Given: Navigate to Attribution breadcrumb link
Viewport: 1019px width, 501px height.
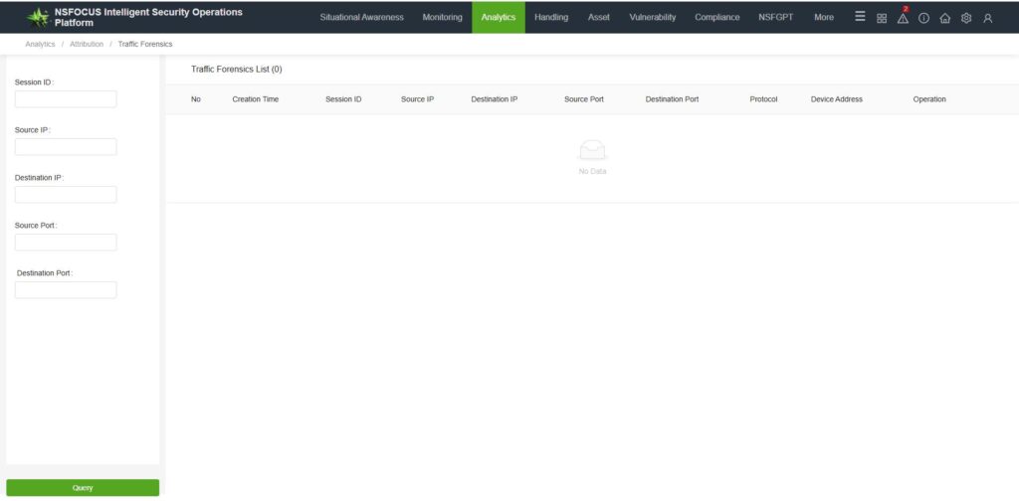Looking at the screenshot, I should click(x=87, y=44).
